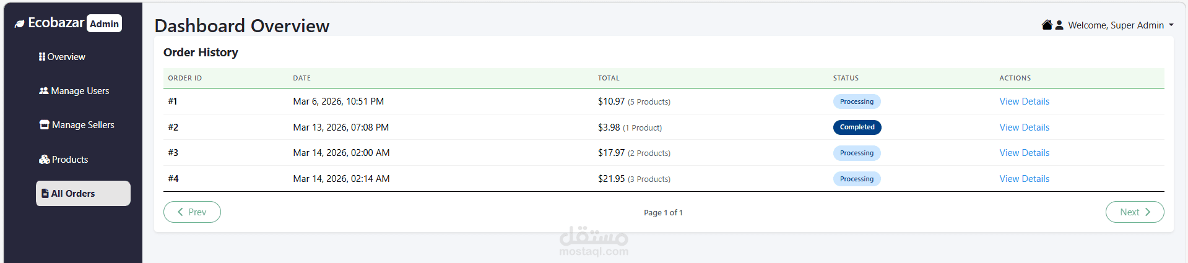Click the user profile icon in header
This screenshot has width=1188, height=263.
(1059, 25)
